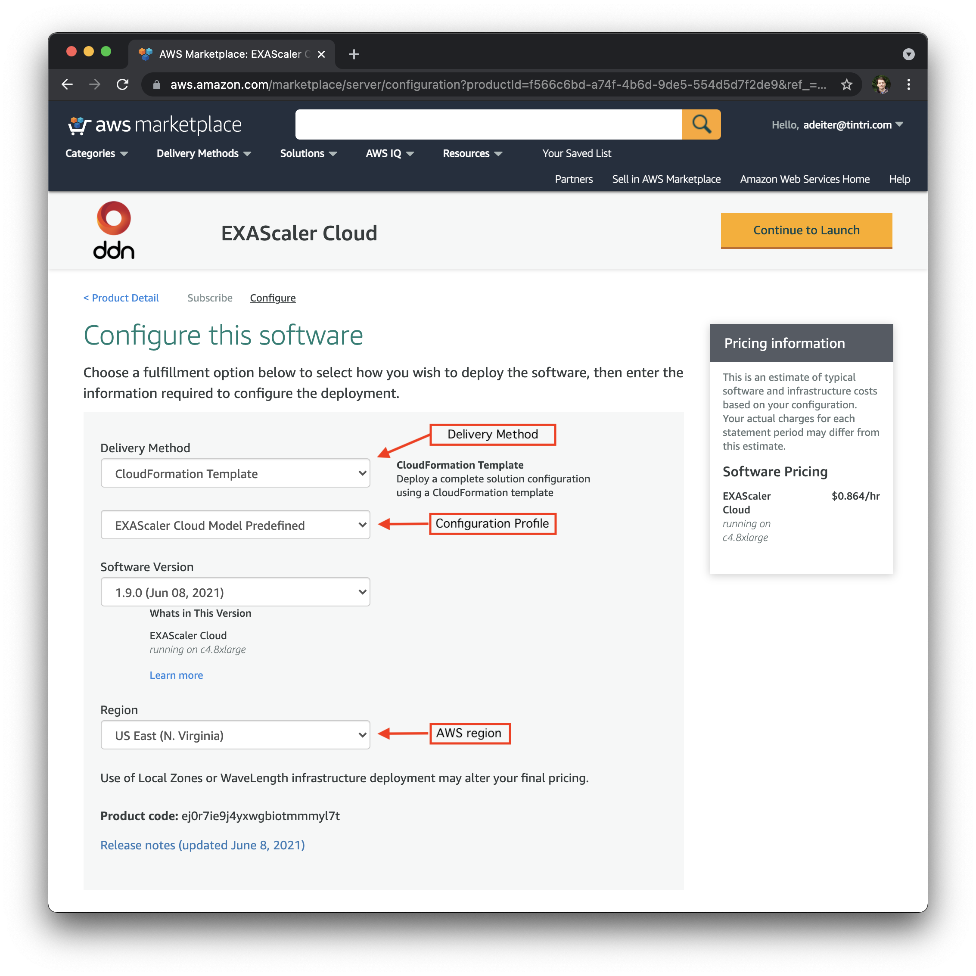Click the user profile avatar icon
This screenshot has height=976, width=976.
[x=880, y=84]
